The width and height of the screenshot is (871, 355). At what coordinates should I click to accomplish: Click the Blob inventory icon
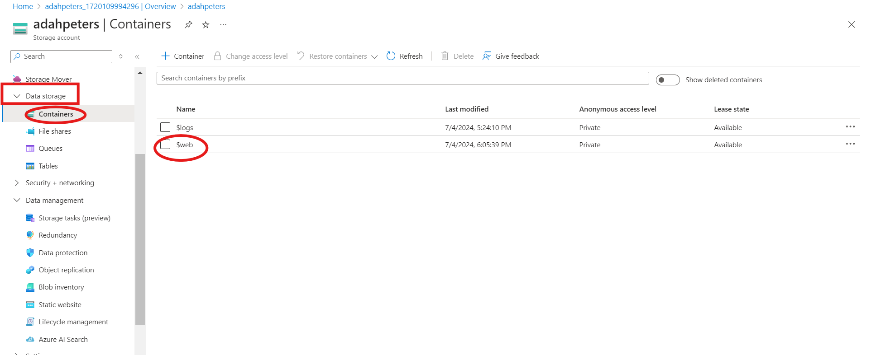point(30,287)
